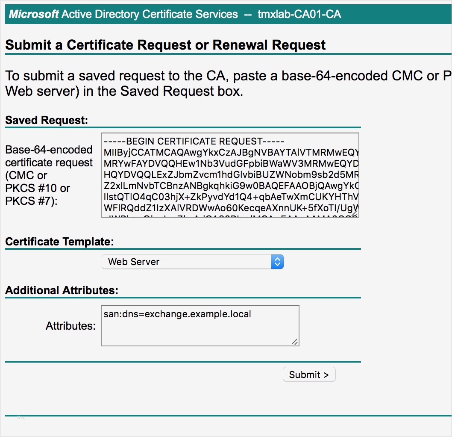Click the tmxlab-CA01-CA name in the header banner
The width and height of the screenshot is (452, 437).
click(x=299, y=14)
